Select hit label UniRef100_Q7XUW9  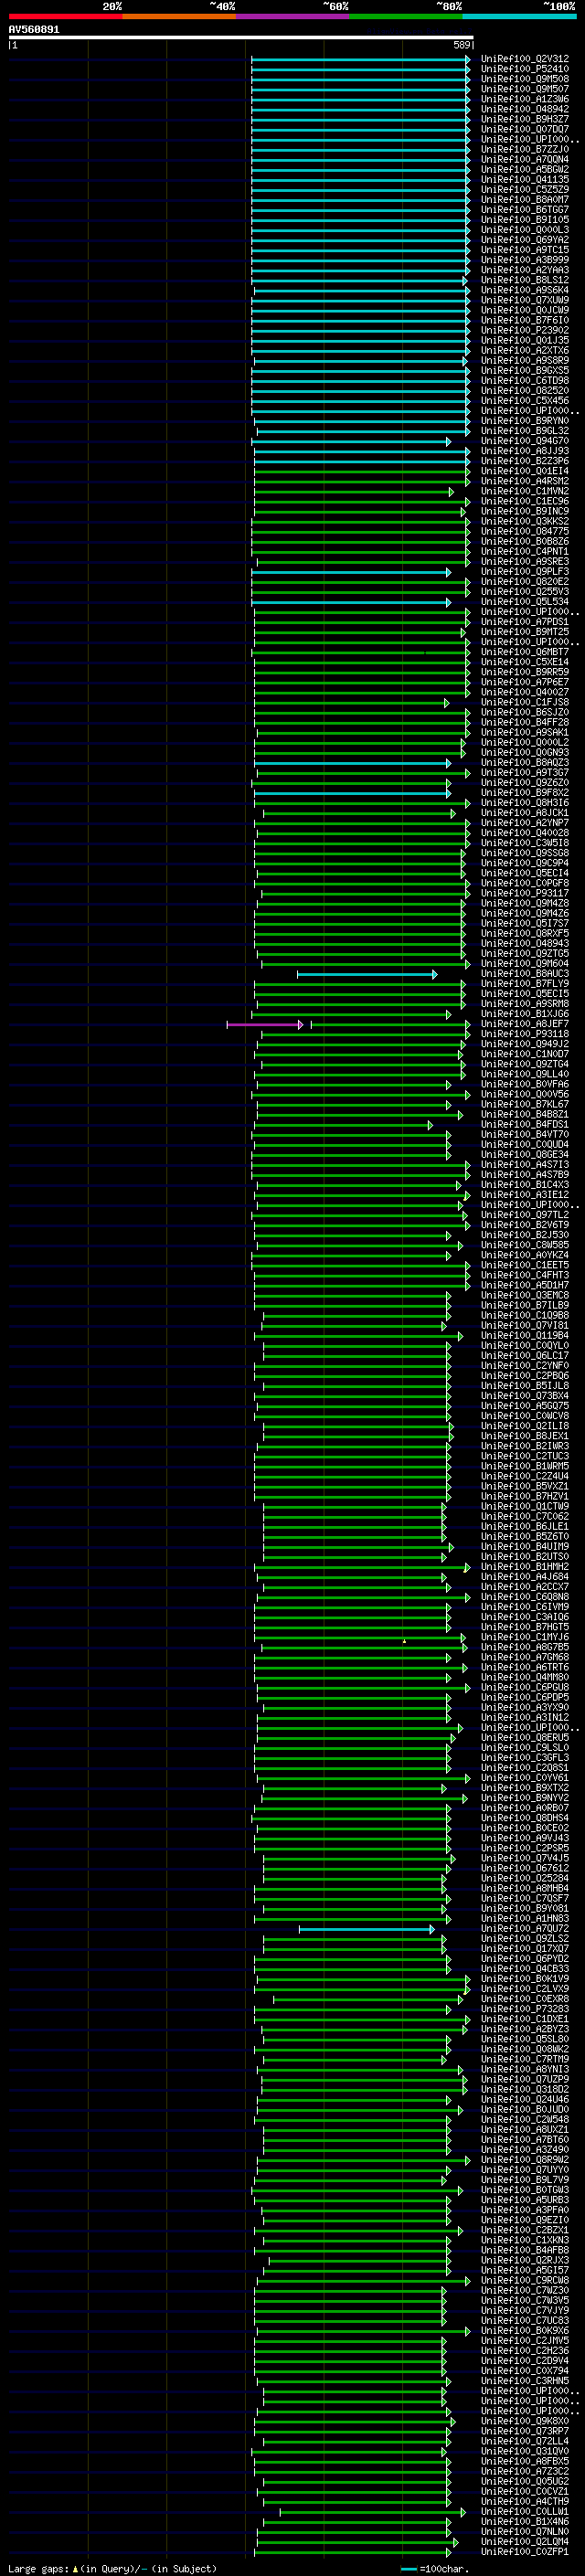point(525,301)
